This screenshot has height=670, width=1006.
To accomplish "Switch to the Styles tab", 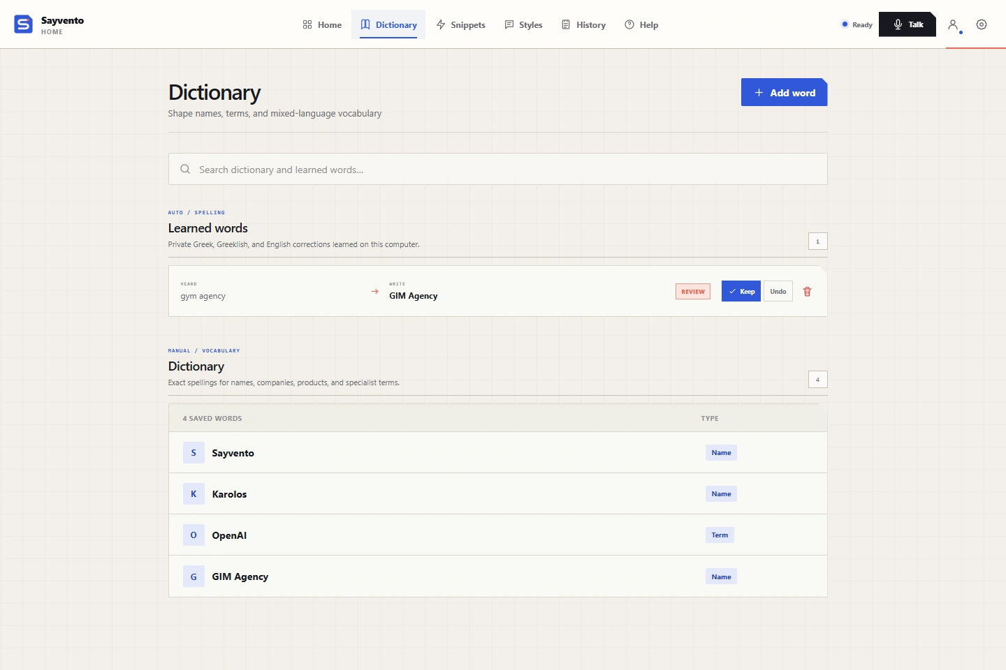I will (523, 24).
